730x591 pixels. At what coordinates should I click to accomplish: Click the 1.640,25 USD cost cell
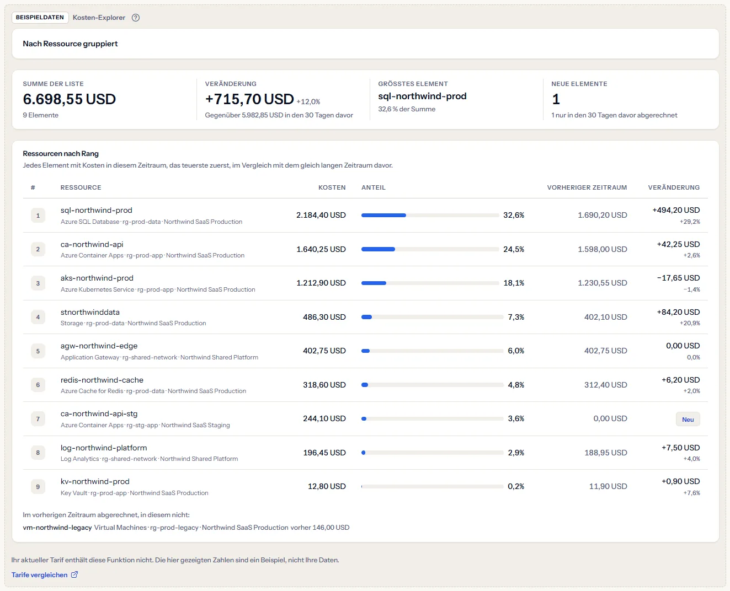[x=321, y=249]
